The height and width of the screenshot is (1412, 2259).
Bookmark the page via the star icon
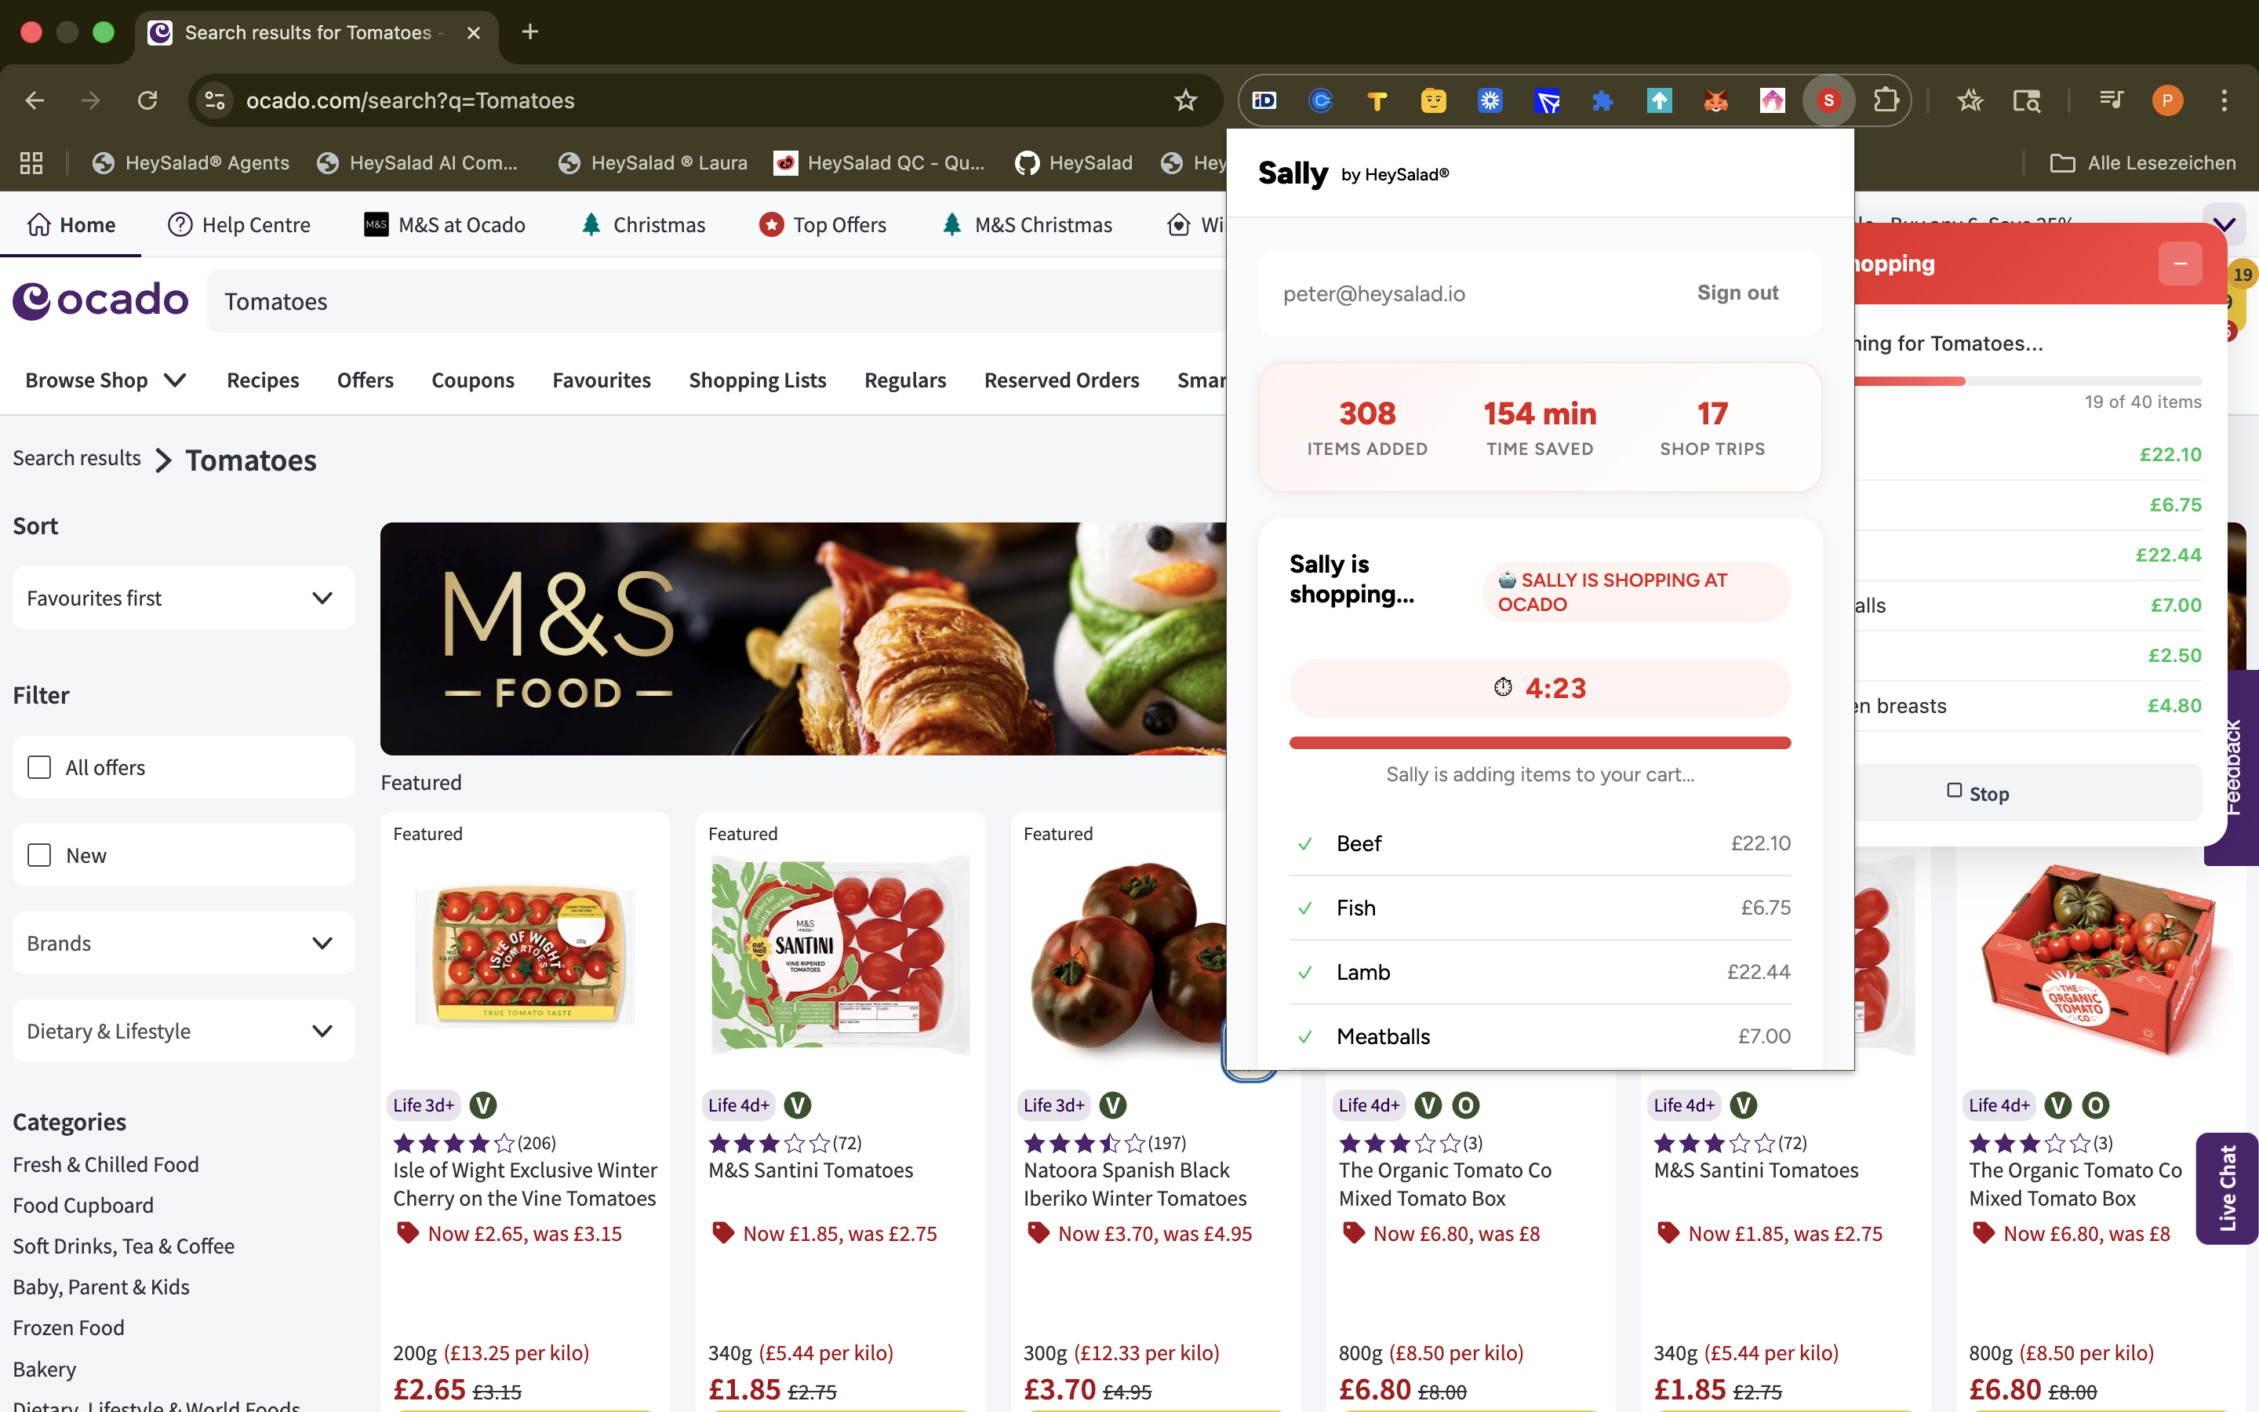pos(1185,100)
